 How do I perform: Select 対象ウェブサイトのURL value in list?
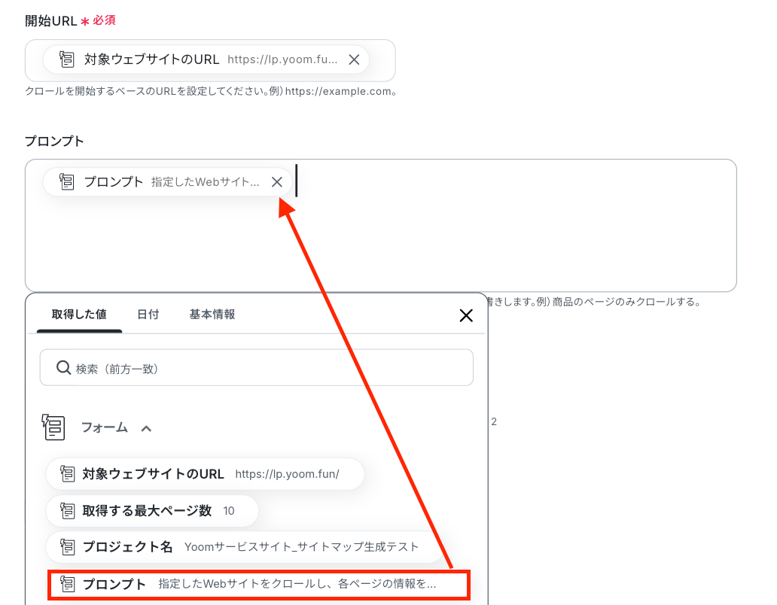point(205,474)
